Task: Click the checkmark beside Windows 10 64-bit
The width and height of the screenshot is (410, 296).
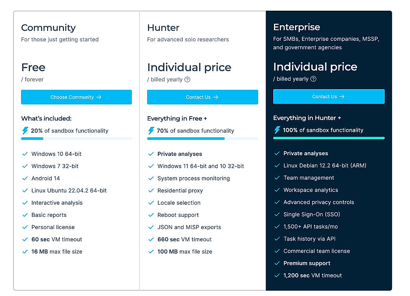Action: [25, 154]
